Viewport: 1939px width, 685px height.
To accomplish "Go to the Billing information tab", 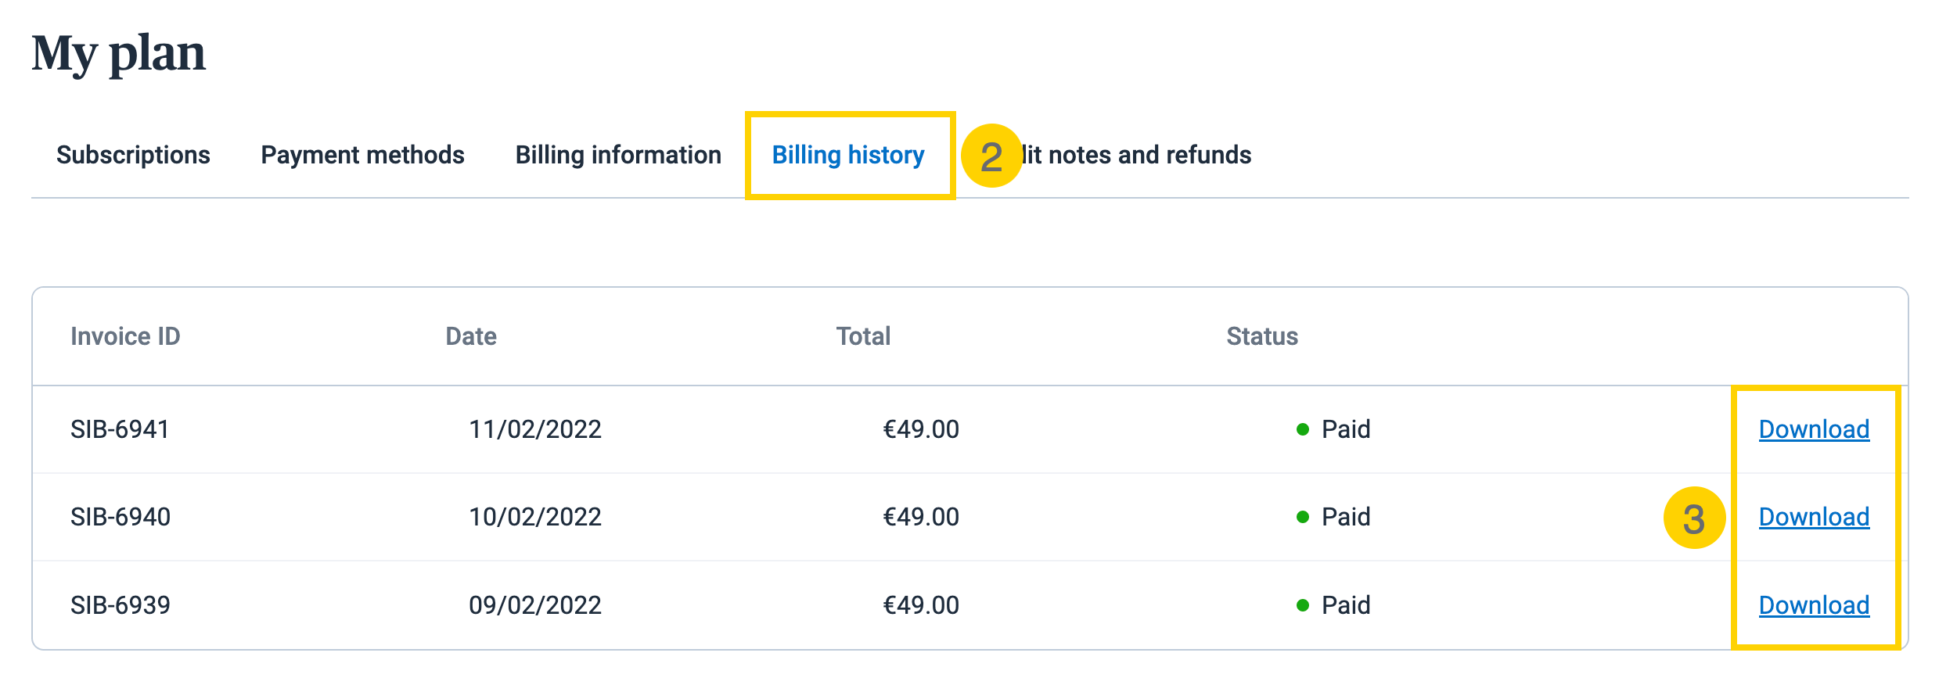I will (618, 155).
